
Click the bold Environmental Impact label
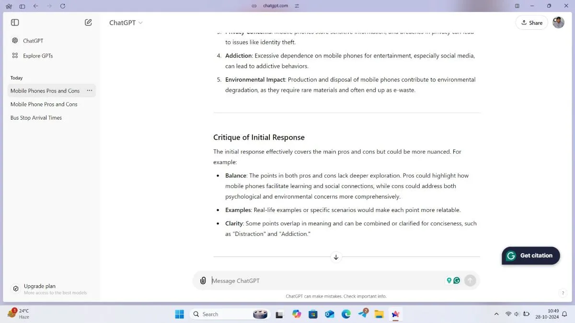(x=255, y=79)
